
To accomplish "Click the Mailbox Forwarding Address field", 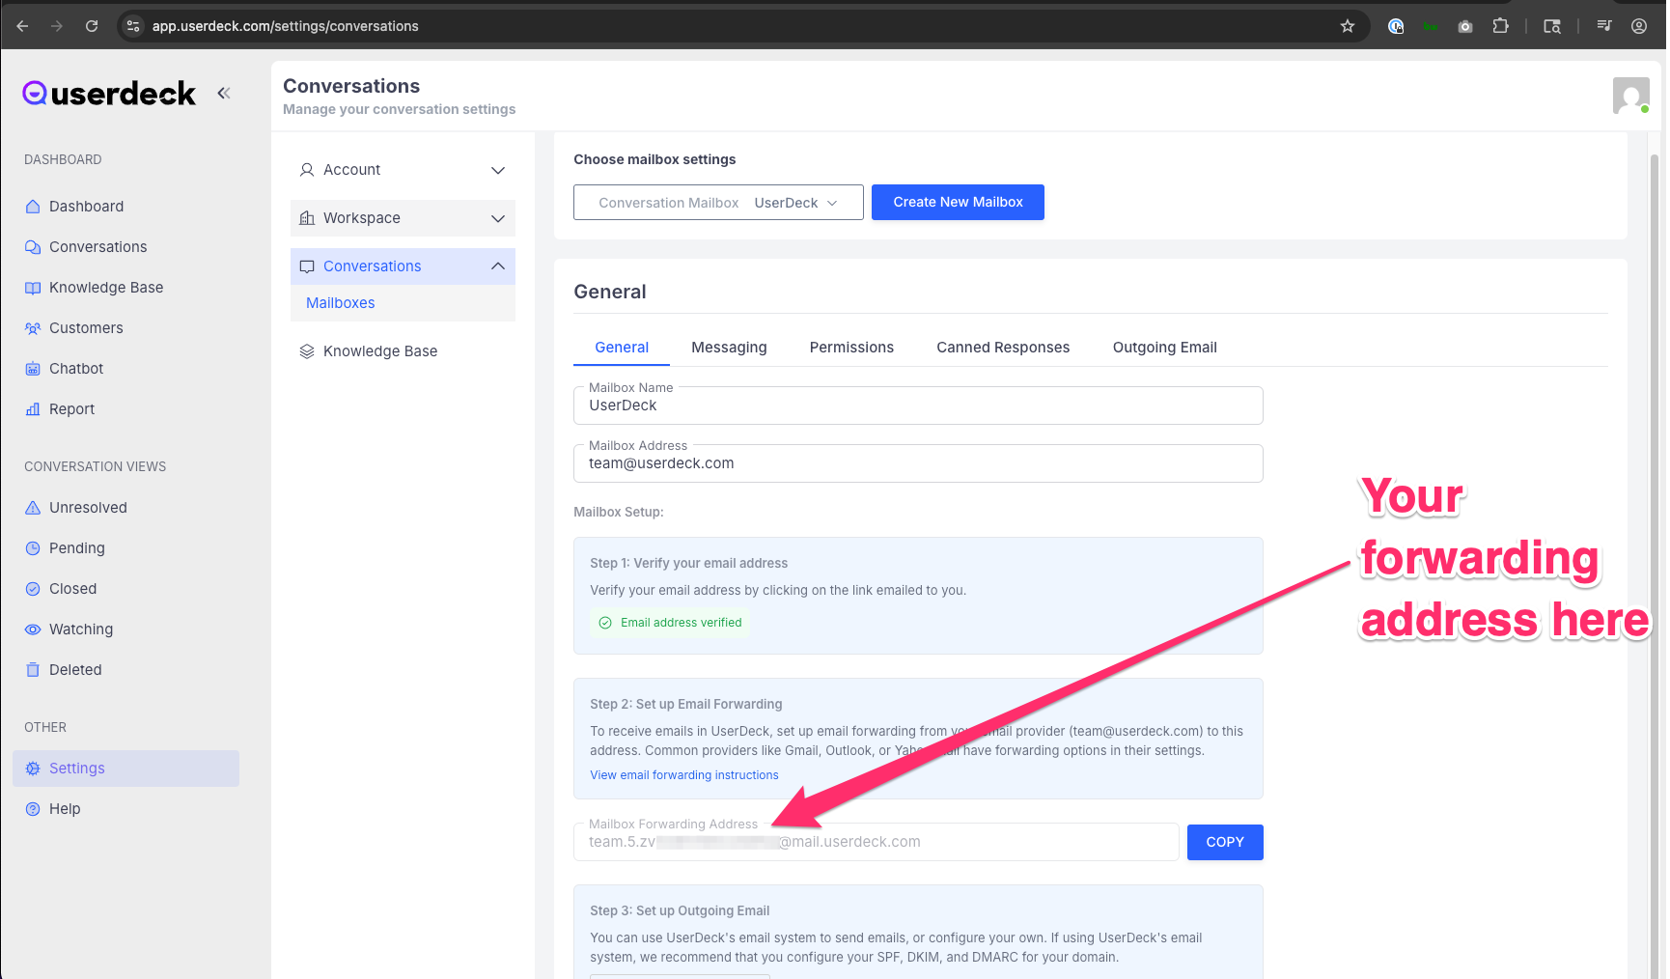I will click(x=877, y=842).
